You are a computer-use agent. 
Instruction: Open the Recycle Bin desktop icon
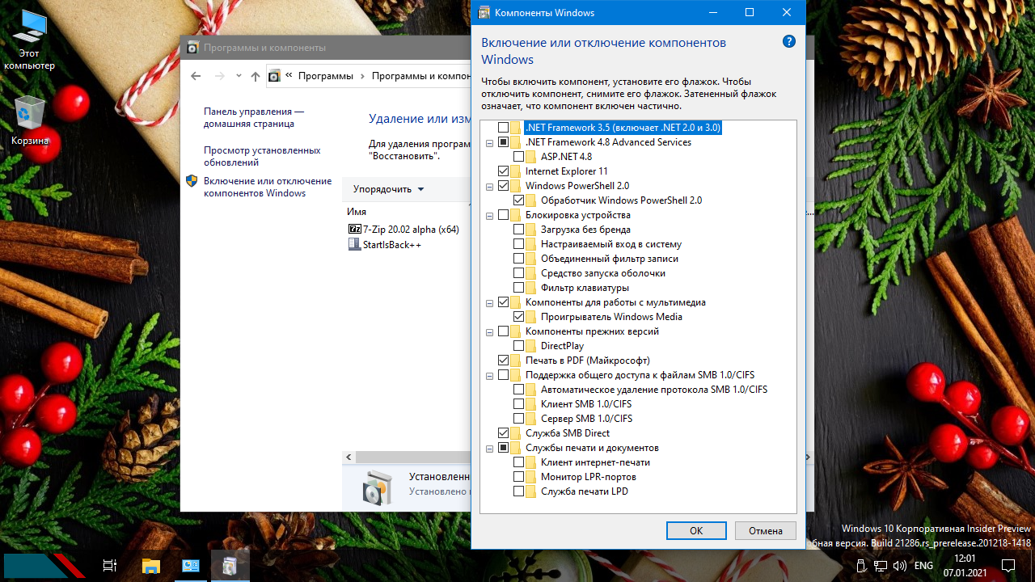pos(30,119)
